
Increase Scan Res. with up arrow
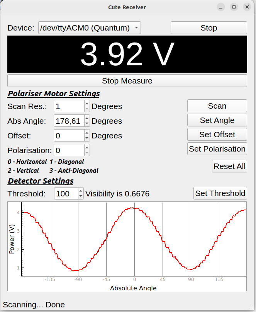click(87, 103)
